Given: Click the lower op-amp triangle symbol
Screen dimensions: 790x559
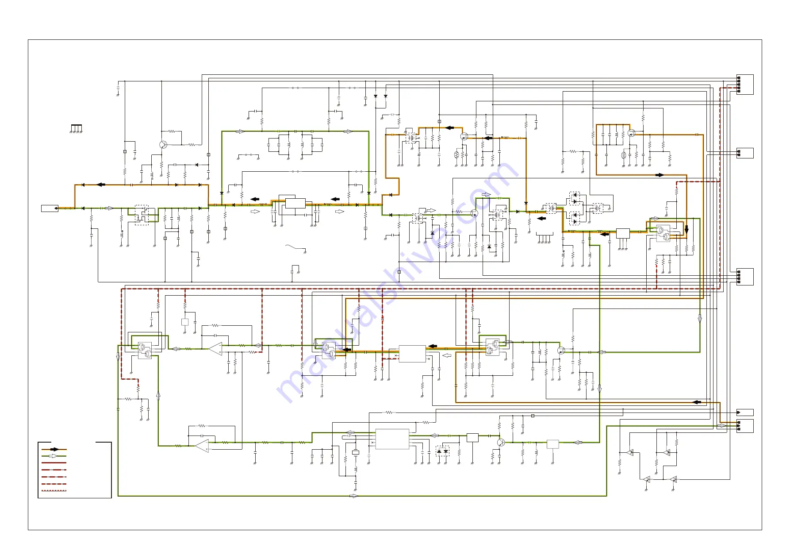Looking at the screenshot, I should tap(202, 446).
